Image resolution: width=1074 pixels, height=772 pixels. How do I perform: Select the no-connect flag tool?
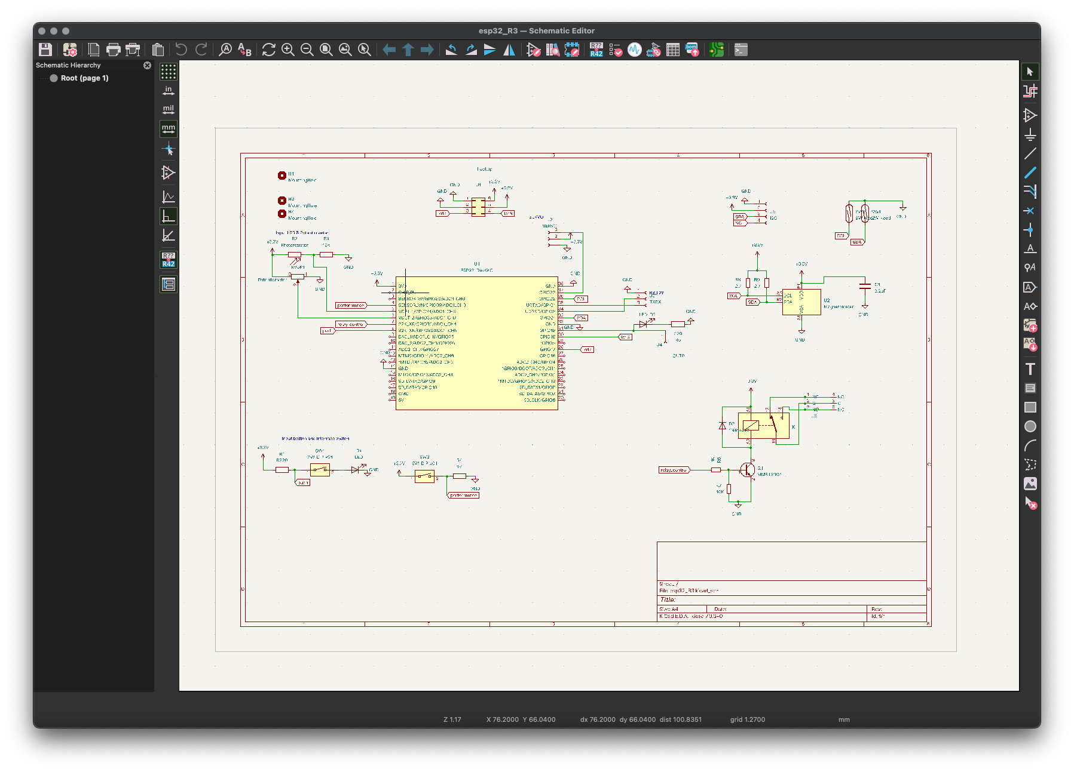(1030, 211)
